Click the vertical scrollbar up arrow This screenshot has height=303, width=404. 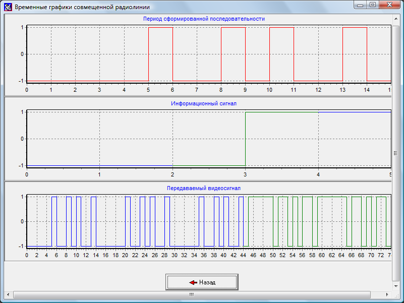[x=396, y=19]
